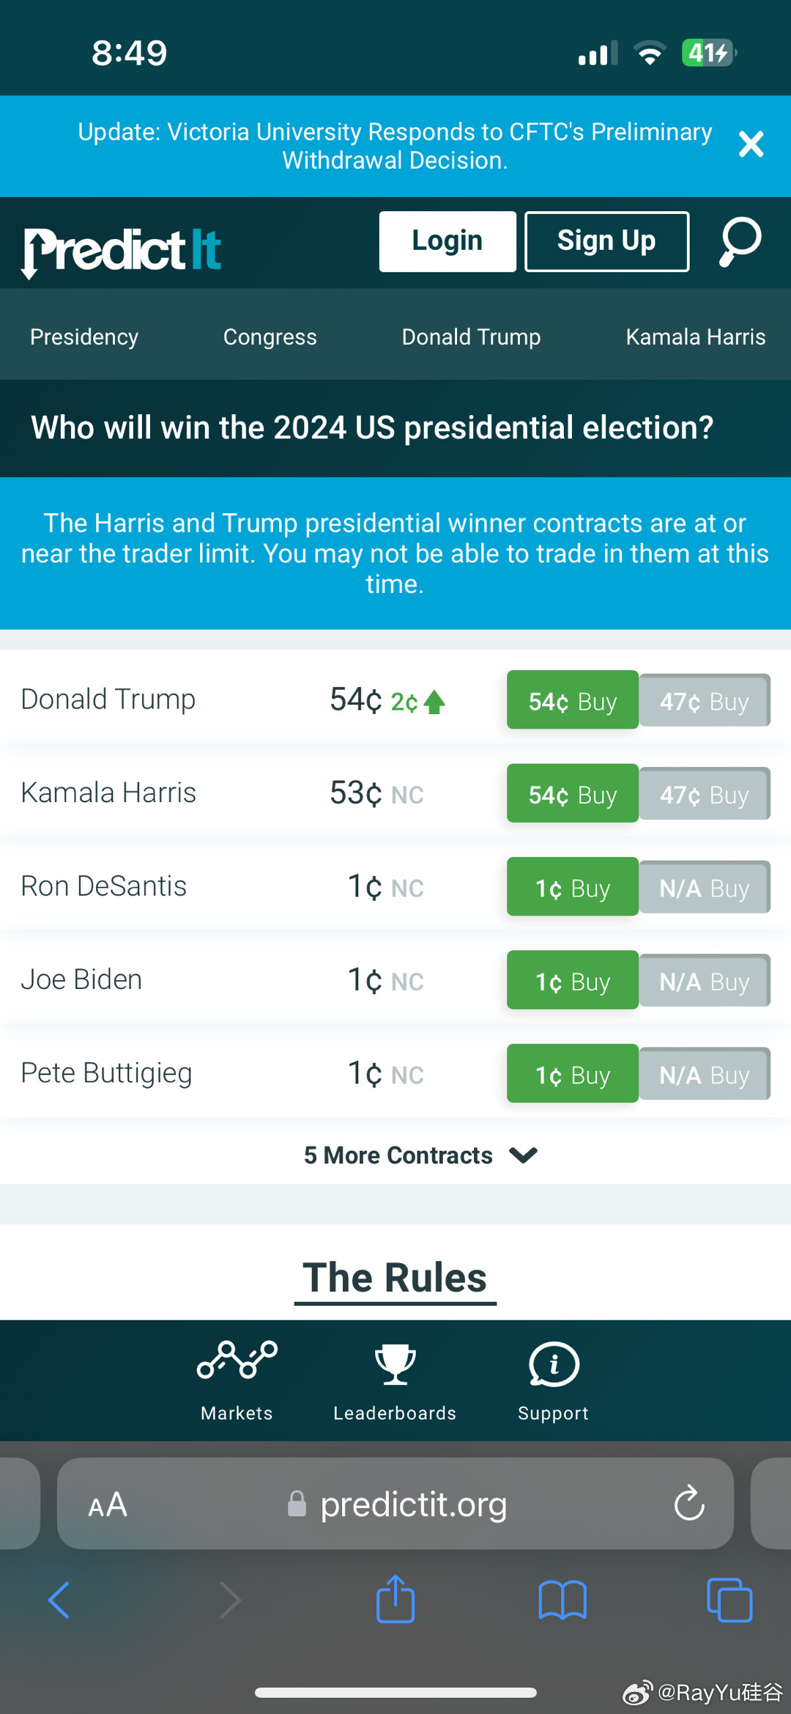Image resolution: width=791 pixels, height=1714 pixels.
Task: Select the Presidency category tab
Action: [84, 336]
